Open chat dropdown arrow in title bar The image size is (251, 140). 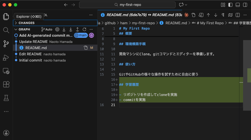point(186,5)
